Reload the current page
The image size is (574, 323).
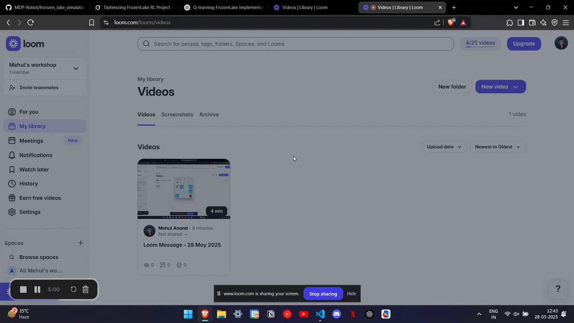coord(30,22)
